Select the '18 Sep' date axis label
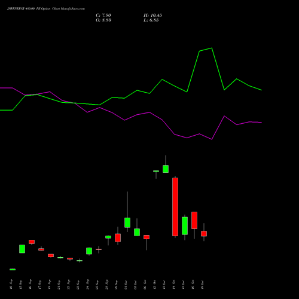 [49, 285]
